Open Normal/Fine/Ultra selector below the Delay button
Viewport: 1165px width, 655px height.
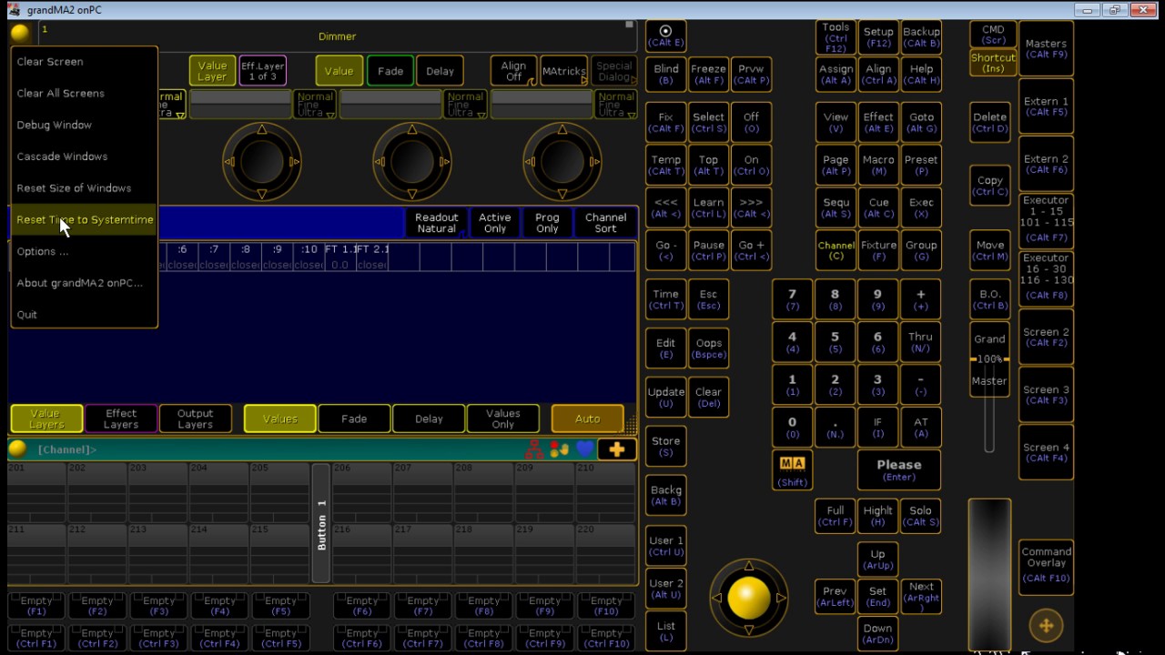point(465,104)
